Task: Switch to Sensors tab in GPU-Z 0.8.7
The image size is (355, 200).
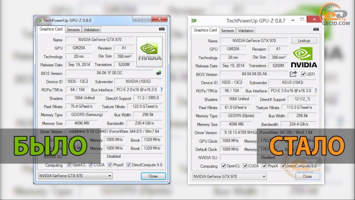Action: (x=227, y=31)
